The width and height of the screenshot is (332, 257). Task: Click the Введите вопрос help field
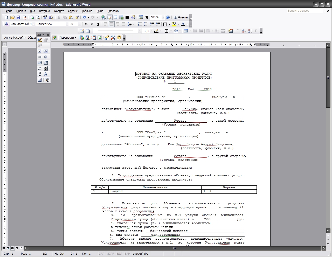coord(304,11)
